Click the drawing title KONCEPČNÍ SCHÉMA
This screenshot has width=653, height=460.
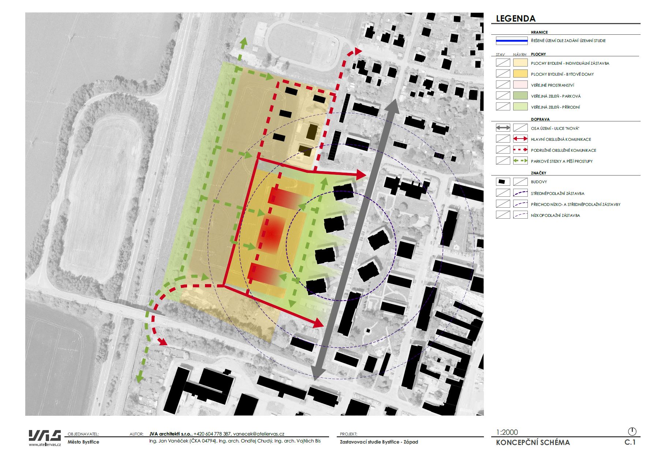[x=533, y=442]
